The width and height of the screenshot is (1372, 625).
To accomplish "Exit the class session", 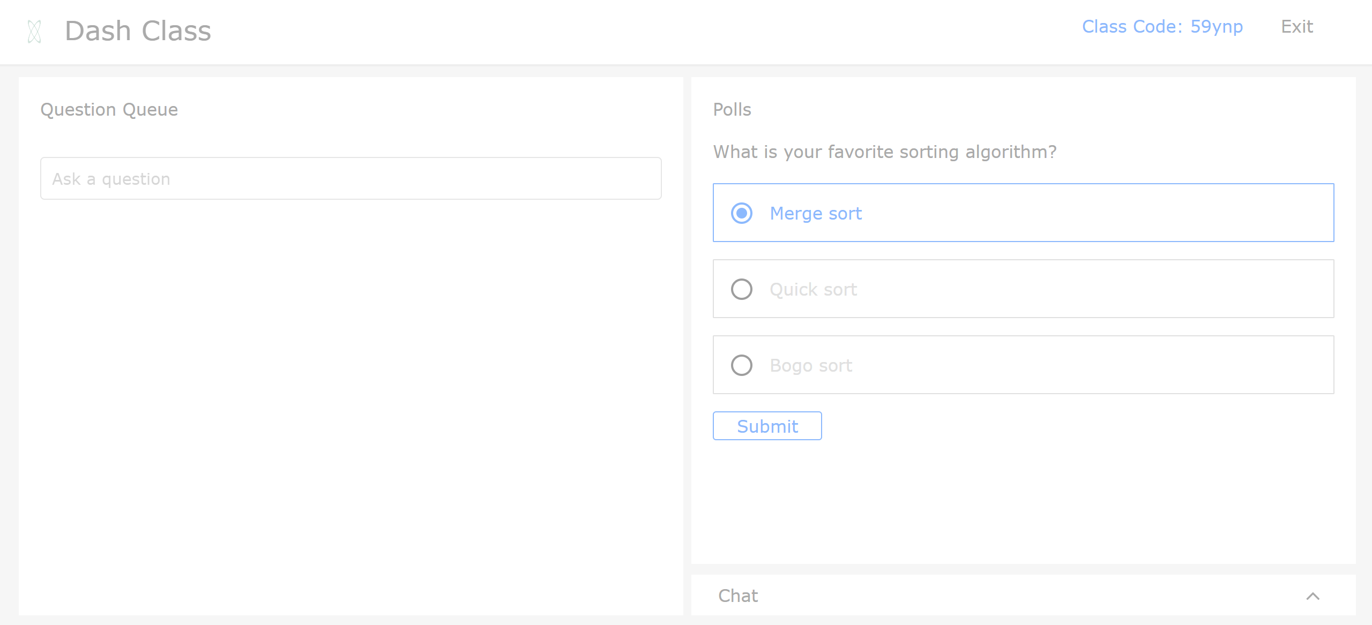I will click(1296, 27).
